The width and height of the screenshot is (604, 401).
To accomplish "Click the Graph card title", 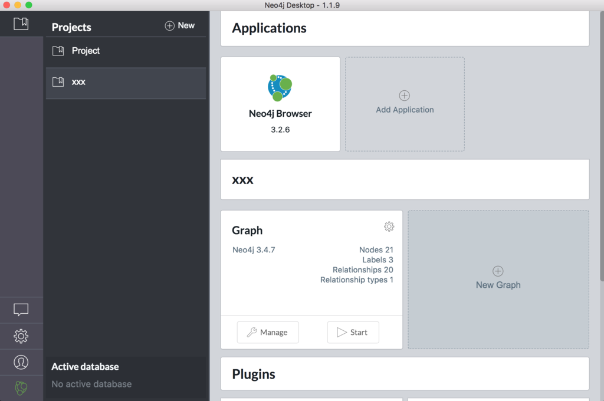I will click(247, 231).
